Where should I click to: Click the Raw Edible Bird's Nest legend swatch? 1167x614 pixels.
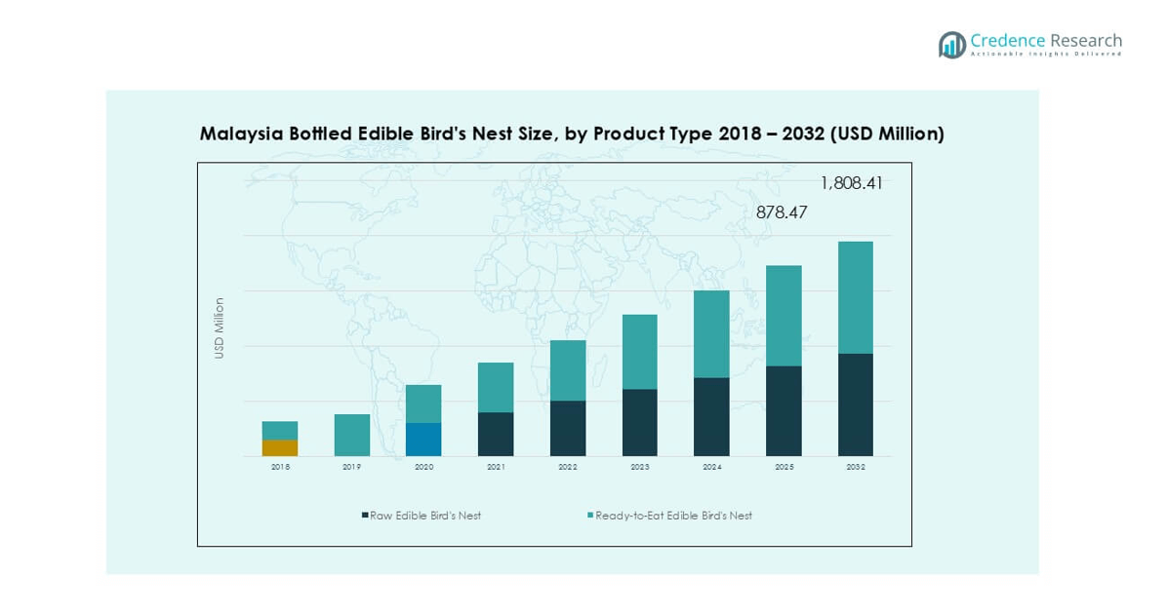click(365, 516)
